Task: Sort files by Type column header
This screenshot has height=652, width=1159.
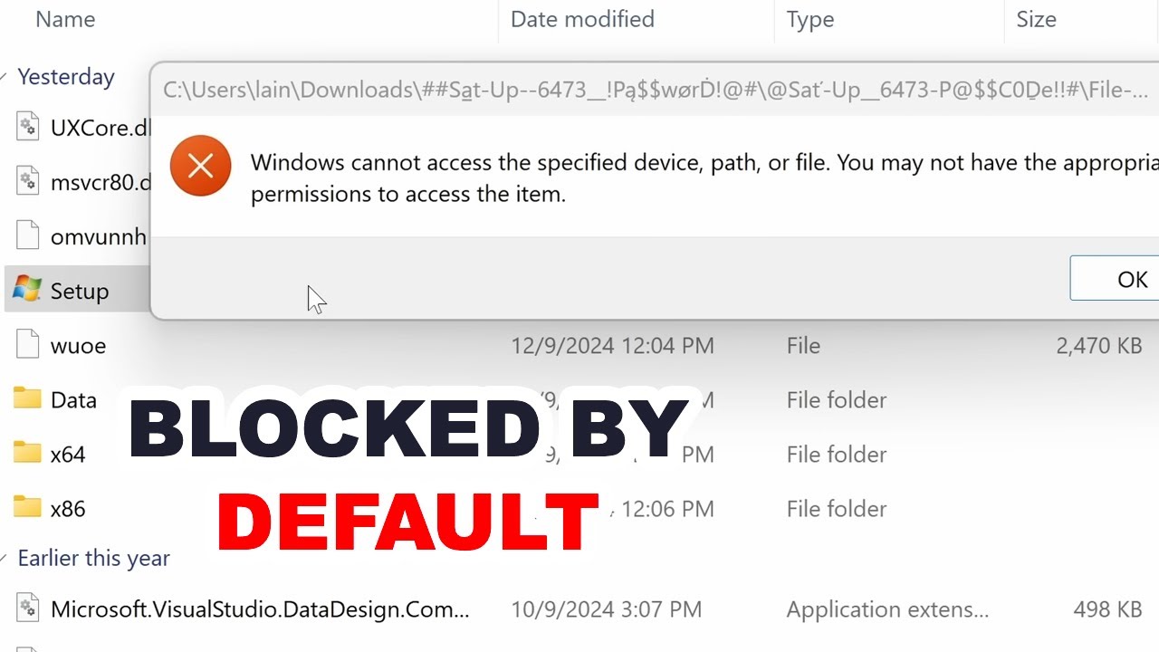Action: click(810, 19)
